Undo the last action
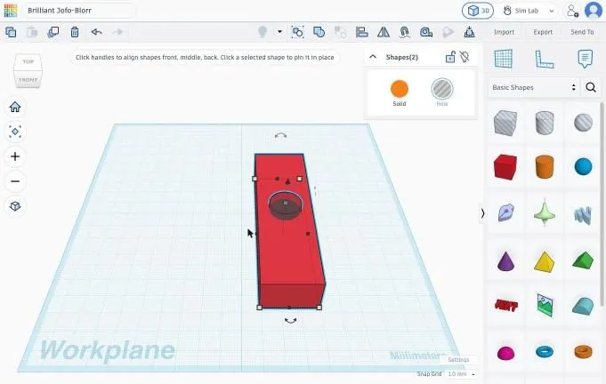 [97, 32]
